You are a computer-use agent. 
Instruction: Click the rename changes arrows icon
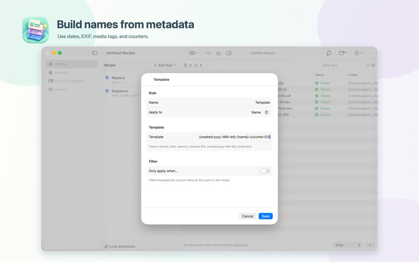coord(196,65)
